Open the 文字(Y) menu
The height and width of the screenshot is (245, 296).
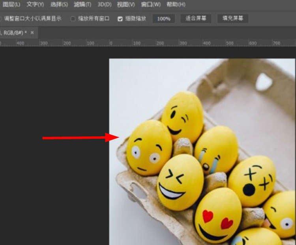pyautogui.click(x=35, y=4)
